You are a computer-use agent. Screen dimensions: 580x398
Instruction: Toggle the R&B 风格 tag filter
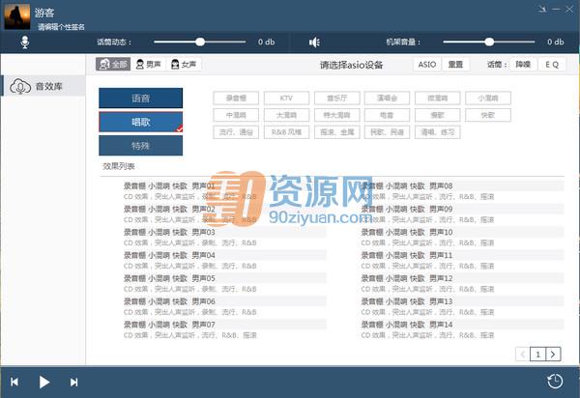click(x=286, y=132)
